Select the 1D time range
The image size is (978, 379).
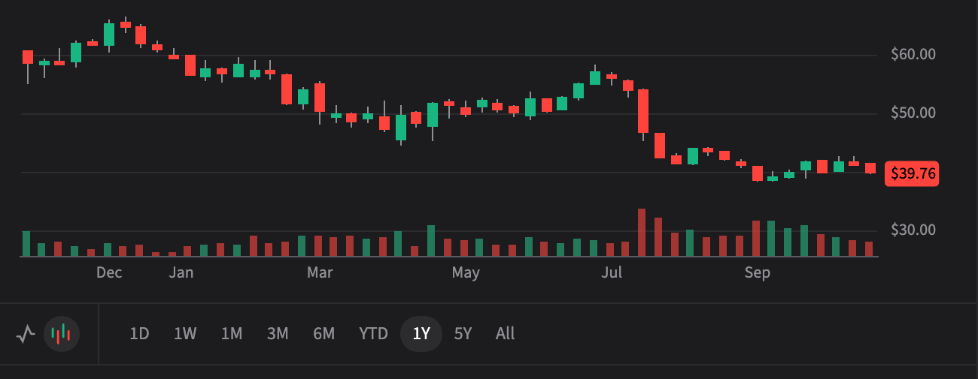139,334
